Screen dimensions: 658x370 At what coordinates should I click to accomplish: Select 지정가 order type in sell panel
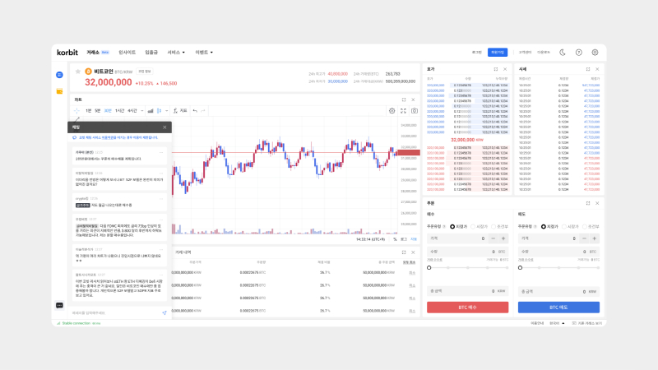click(544, 225)
